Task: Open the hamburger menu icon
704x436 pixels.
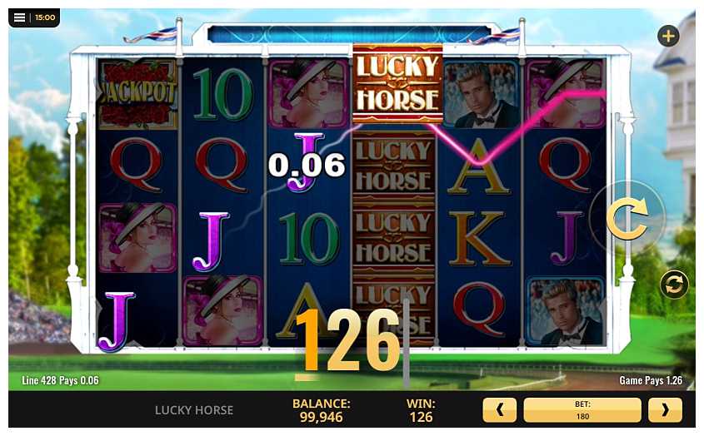Action: pyautogui.click(x=19, y=17)
